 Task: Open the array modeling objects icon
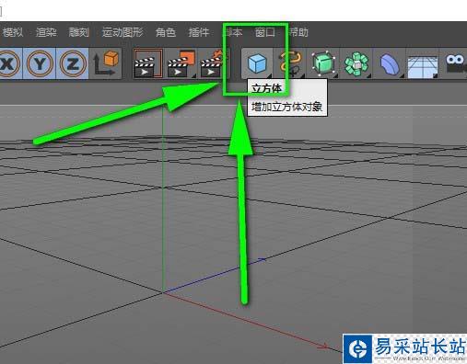tap(356, 63)
